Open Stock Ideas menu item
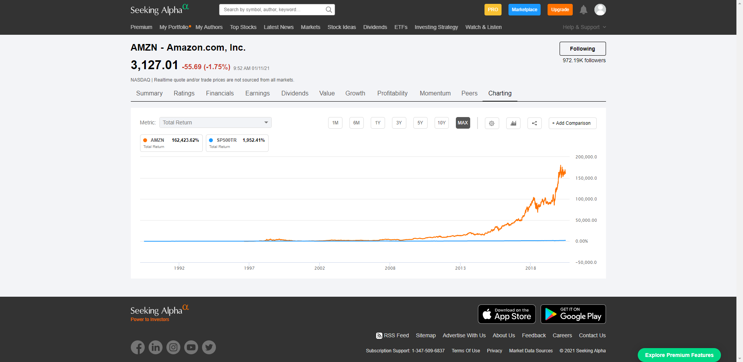Viewport: 743px width, 362px height. click(342, 27)
